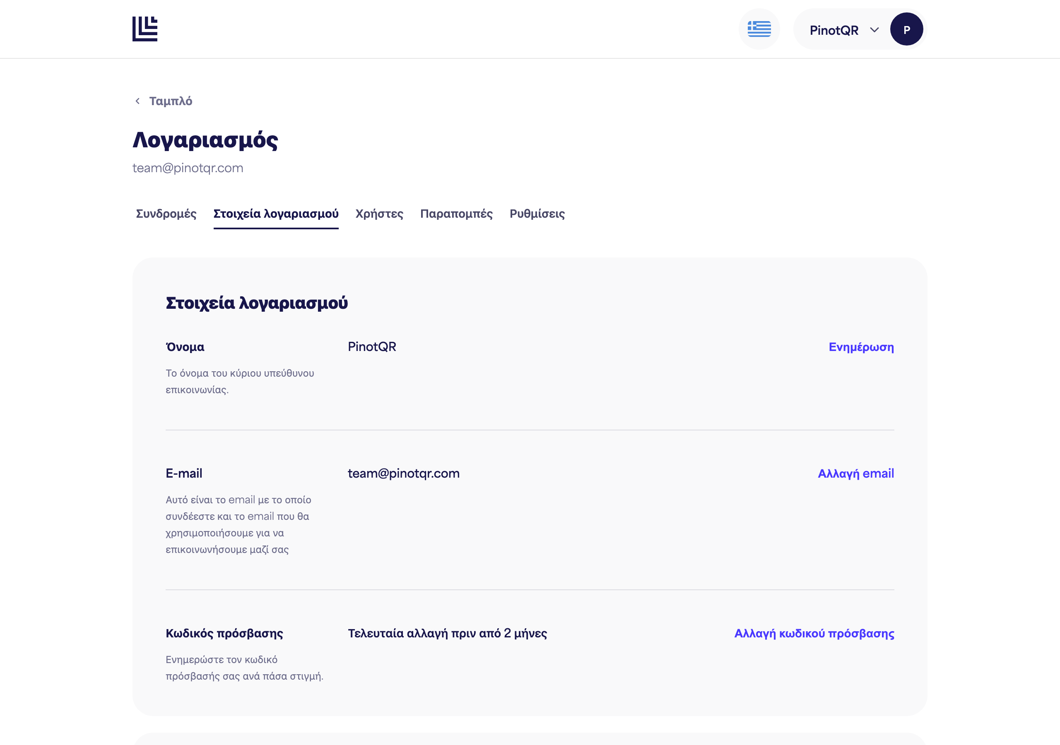Switch to the Ρυθμίσεις tab
This screenshot has width=1060, height=745.
pyautogui.click(x=537, y=214)
